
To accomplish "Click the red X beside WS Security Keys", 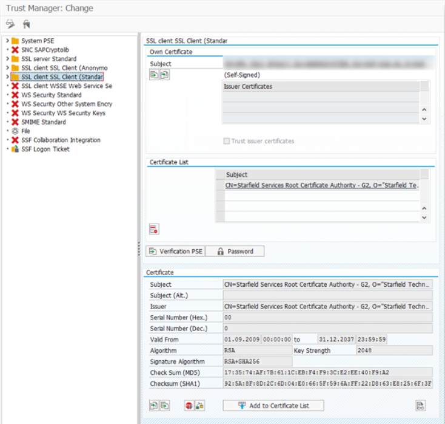I will pos(15,113).
